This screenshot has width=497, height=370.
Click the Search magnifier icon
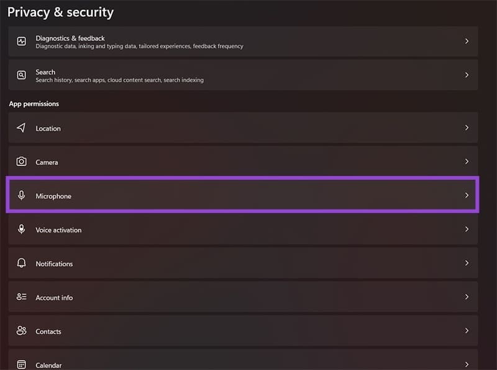22,75
